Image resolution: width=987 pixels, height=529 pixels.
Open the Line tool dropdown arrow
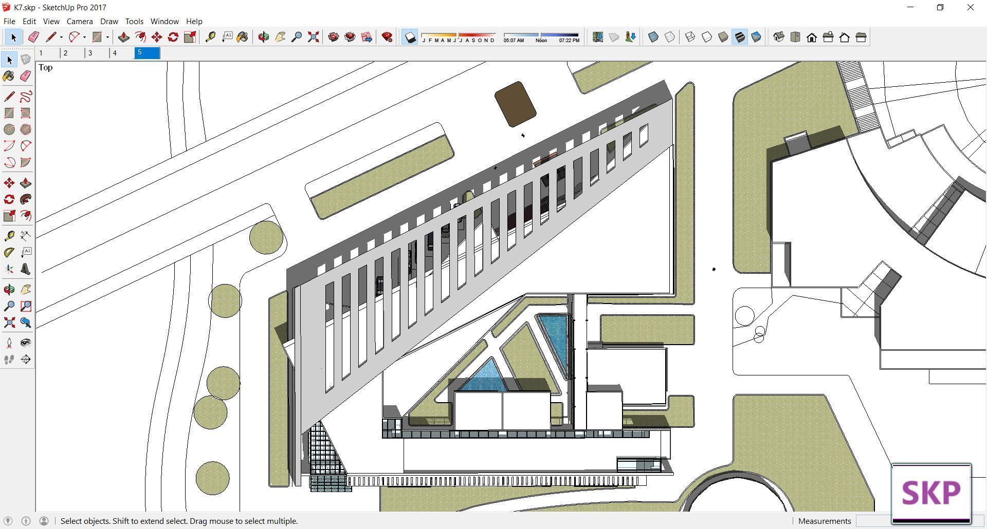pos(60,37)
